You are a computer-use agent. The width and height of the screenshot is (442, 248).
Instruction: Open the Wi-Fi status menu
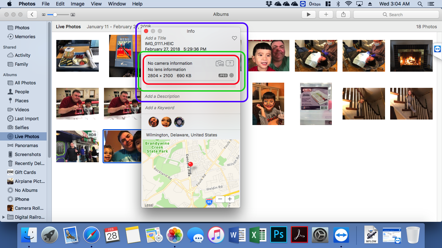pyautogui.click(x=348, y=4)
